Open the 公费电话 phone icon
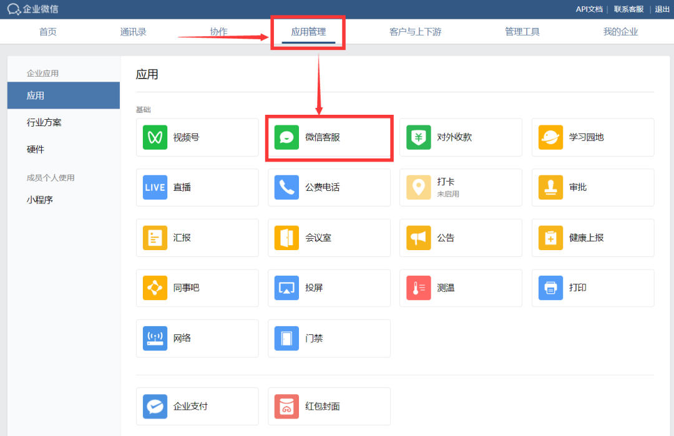 pyautogui.click(x=287, y=187)
